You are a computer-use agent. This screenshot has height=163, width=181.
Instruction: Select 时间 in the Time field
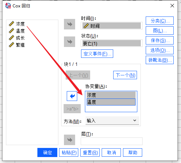click(111, 26)
